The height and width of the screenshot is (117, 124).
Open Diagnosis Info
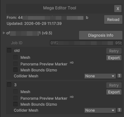tap(101, 35)
